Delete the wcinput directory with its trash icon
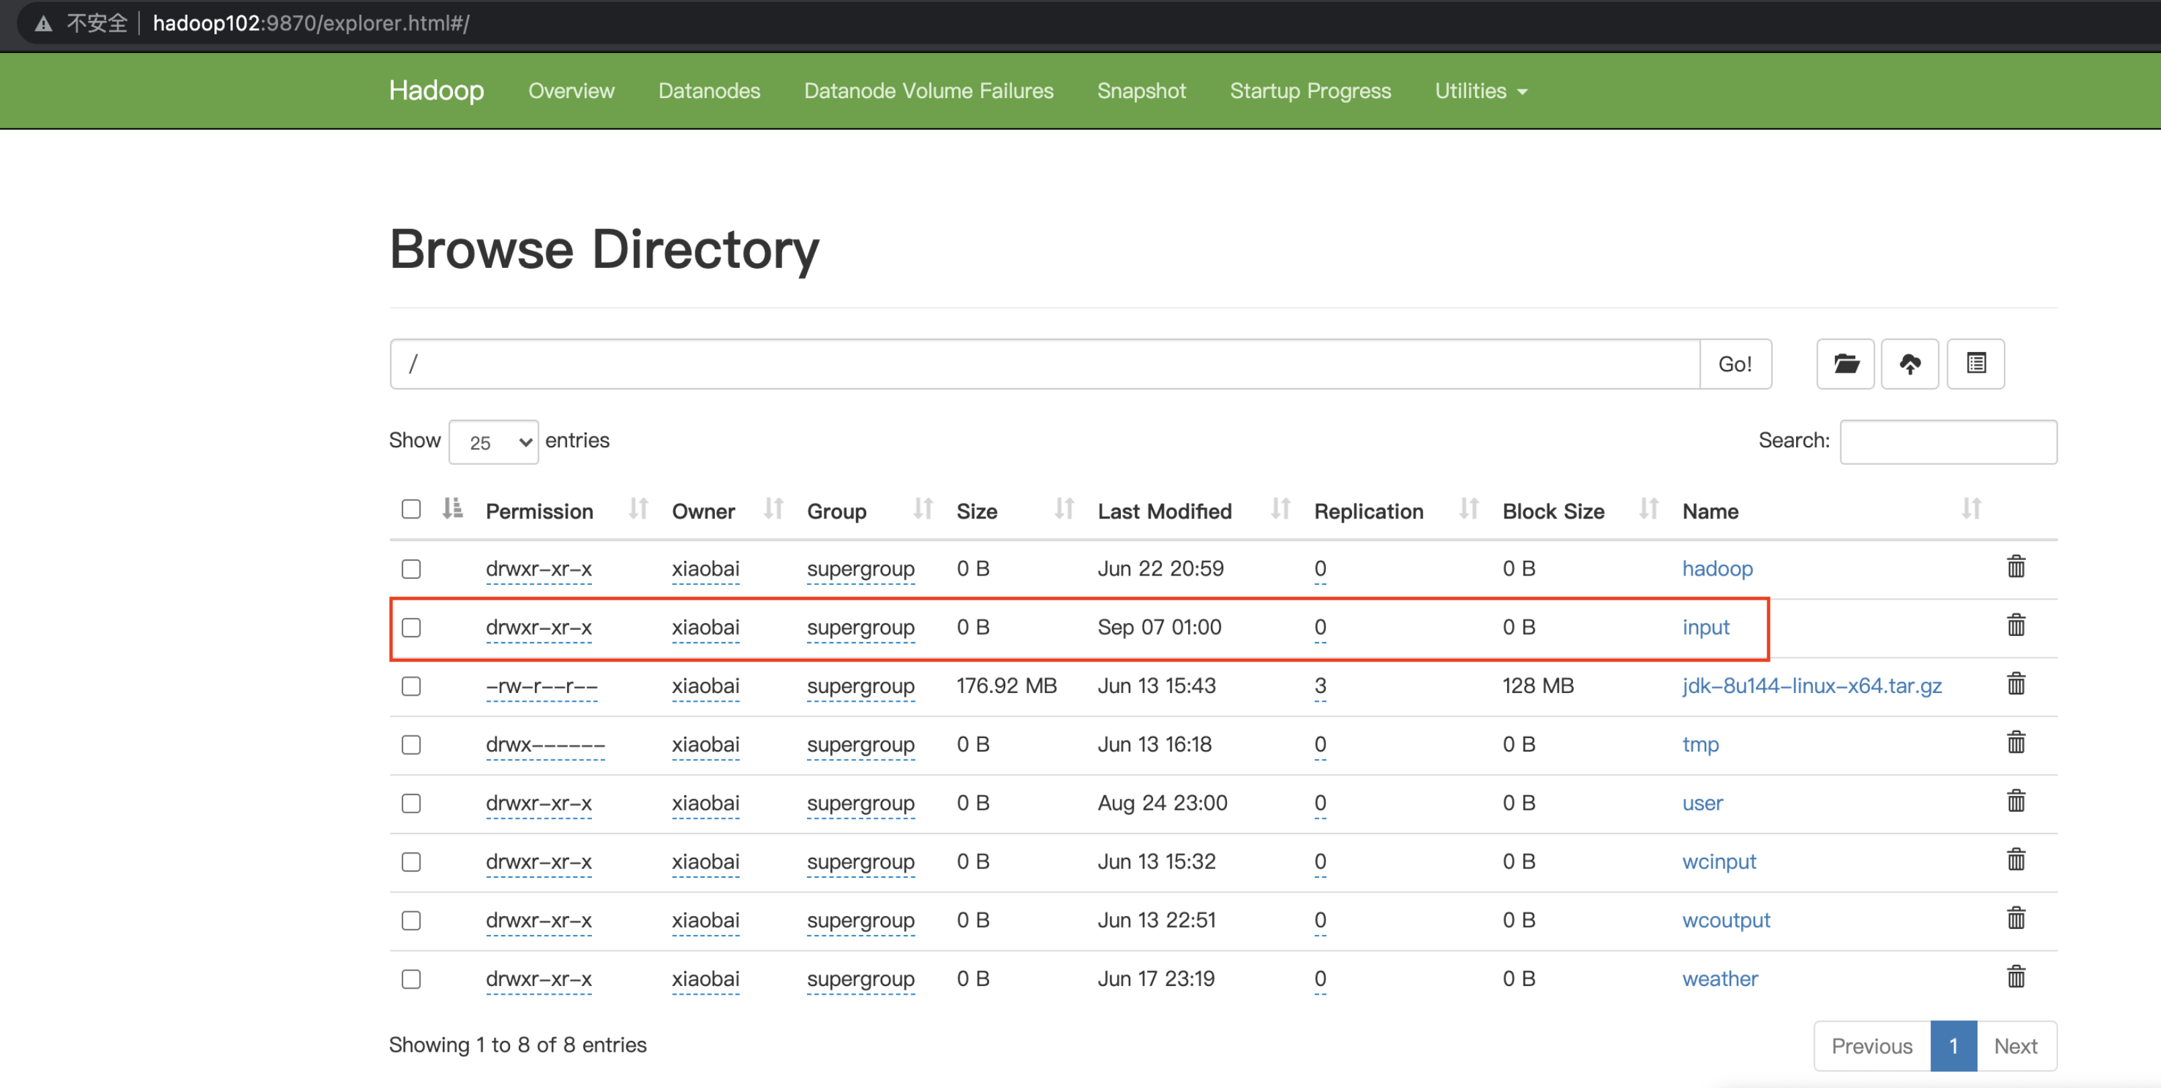The image size is (2161, 1088). [x=2016, y=861]
